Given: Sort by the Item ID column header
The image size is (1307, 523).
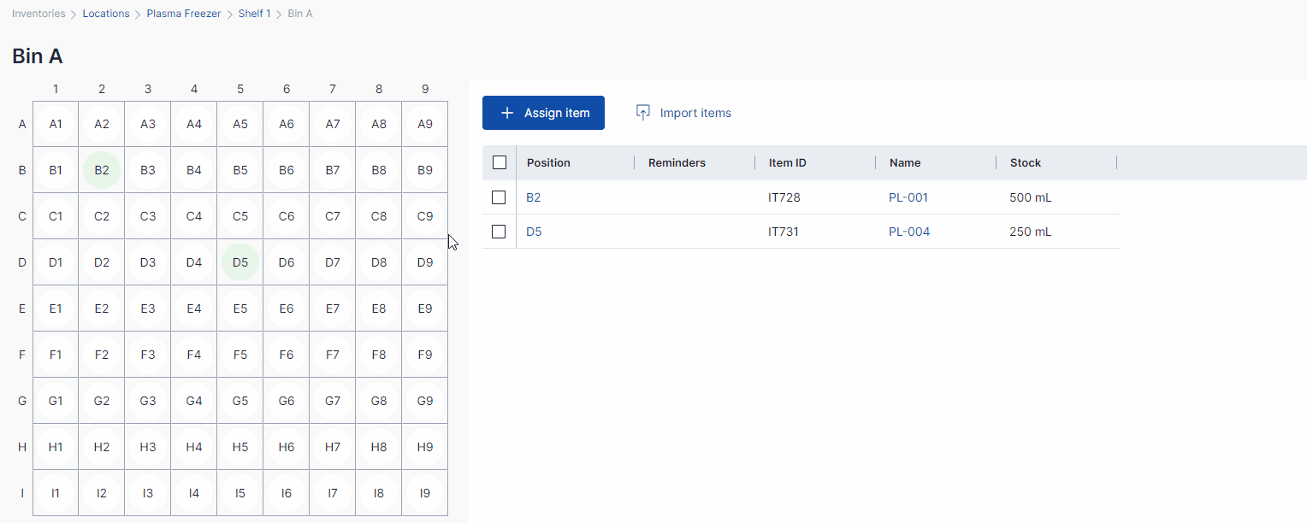Looking at the screenshot, I should pos(787,163).
